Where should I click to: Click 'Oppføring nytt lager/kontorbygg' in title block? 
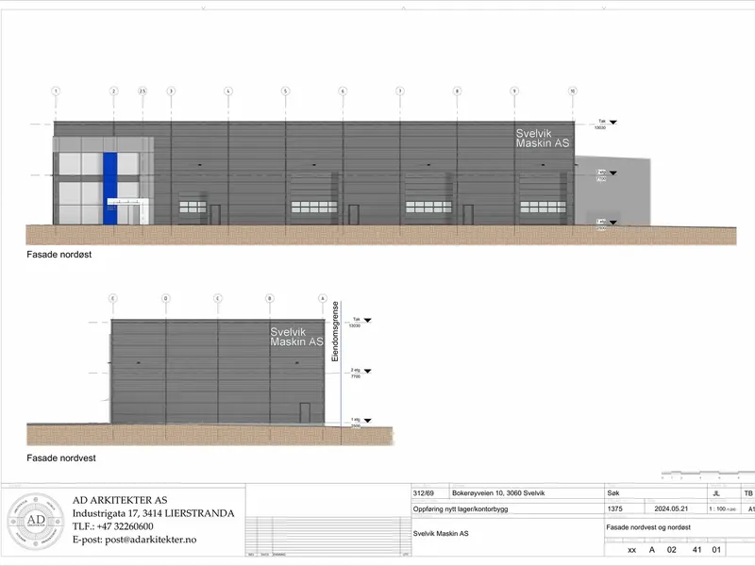(x=461, y=508)
